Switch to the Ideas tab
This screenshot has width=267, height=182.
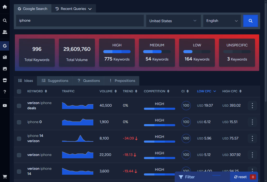coord(26,81)
